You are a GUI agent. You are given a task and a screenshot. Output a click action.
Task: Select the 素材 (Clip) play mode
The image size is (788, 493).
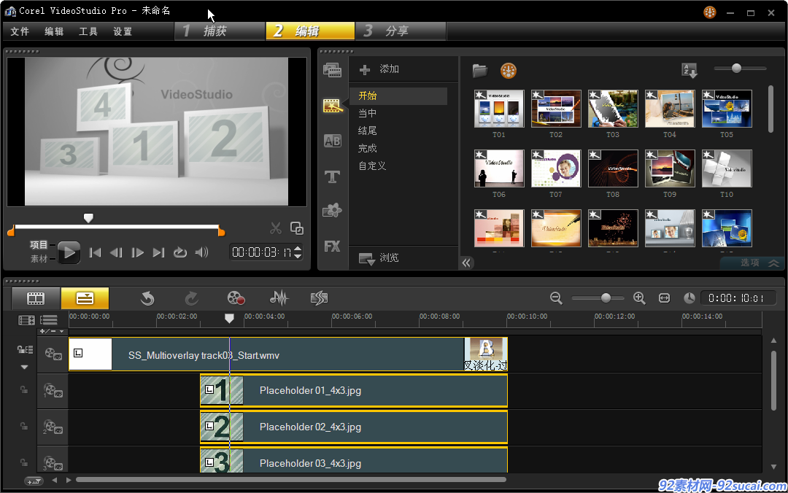click(x=38, y=259)
